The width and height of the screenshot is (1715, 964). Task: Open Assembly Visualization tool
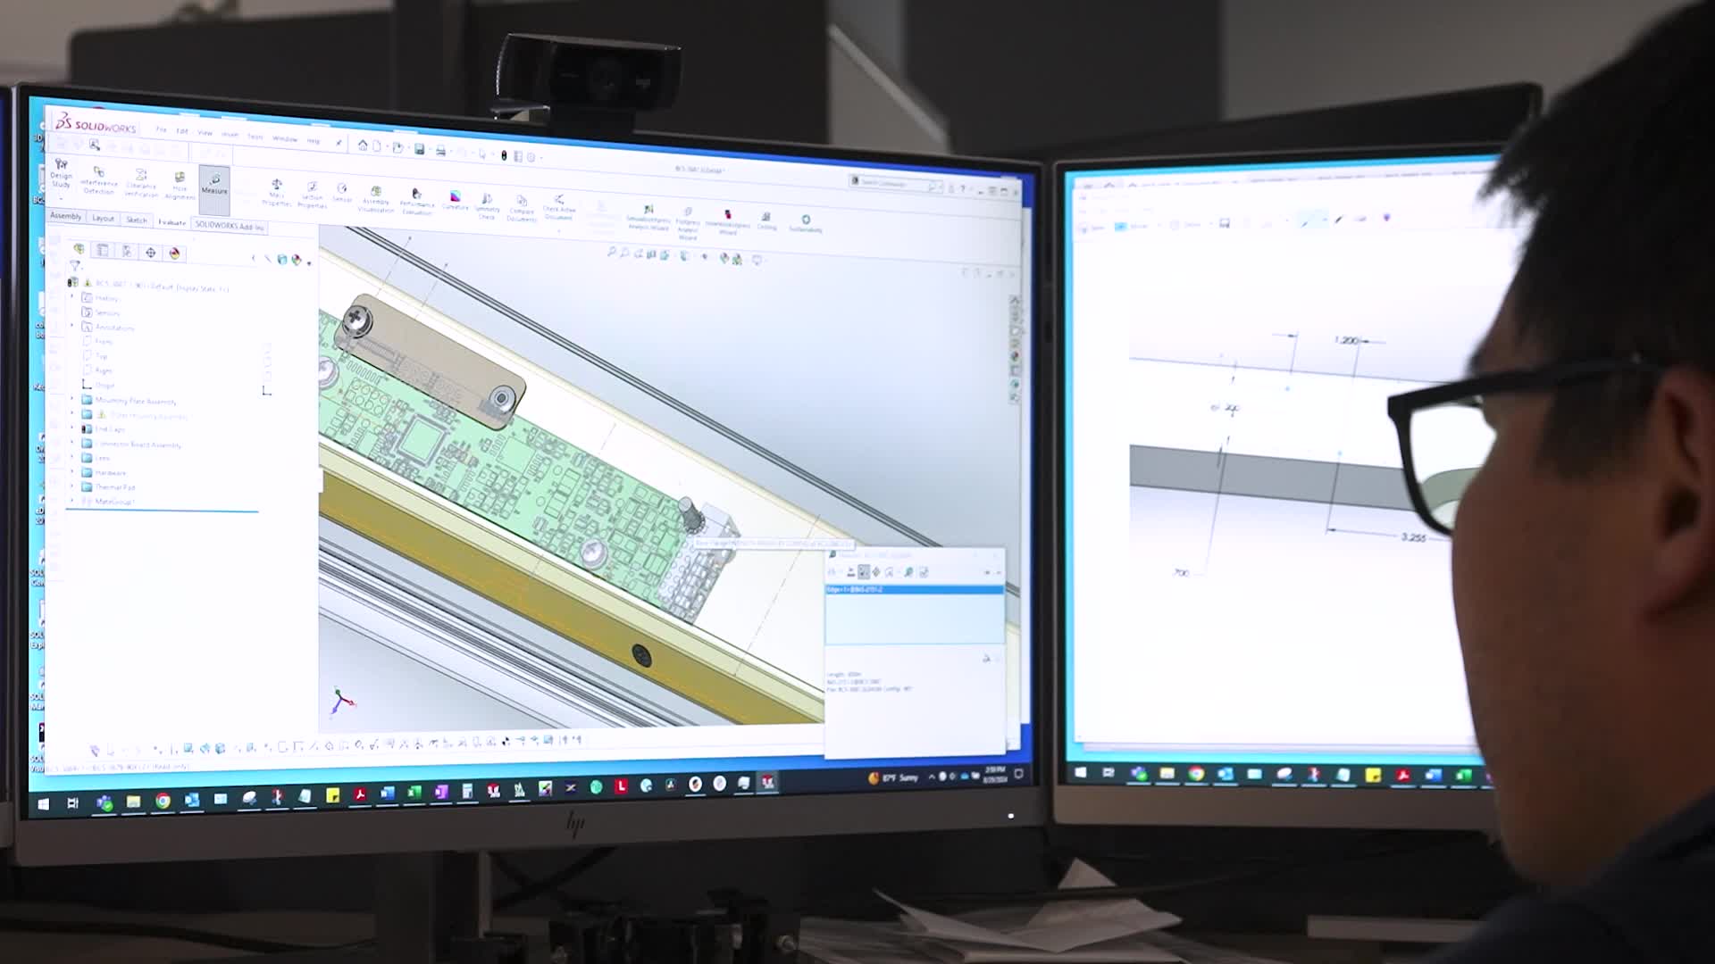376,199
